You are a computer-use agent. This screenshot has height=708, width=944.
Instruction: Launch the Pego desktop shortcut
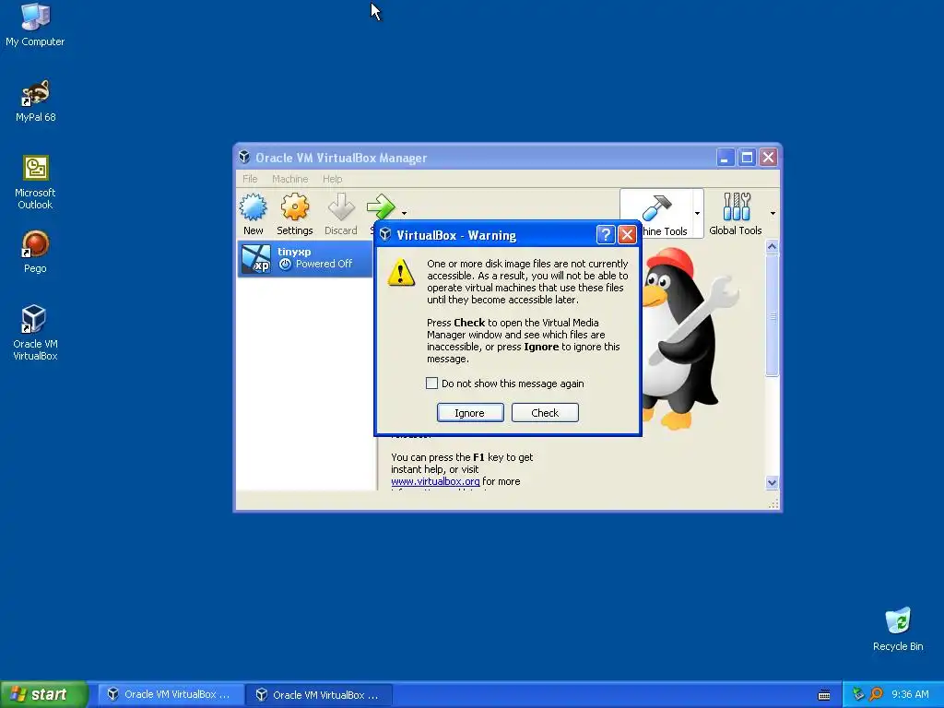(x=35, y=253)
